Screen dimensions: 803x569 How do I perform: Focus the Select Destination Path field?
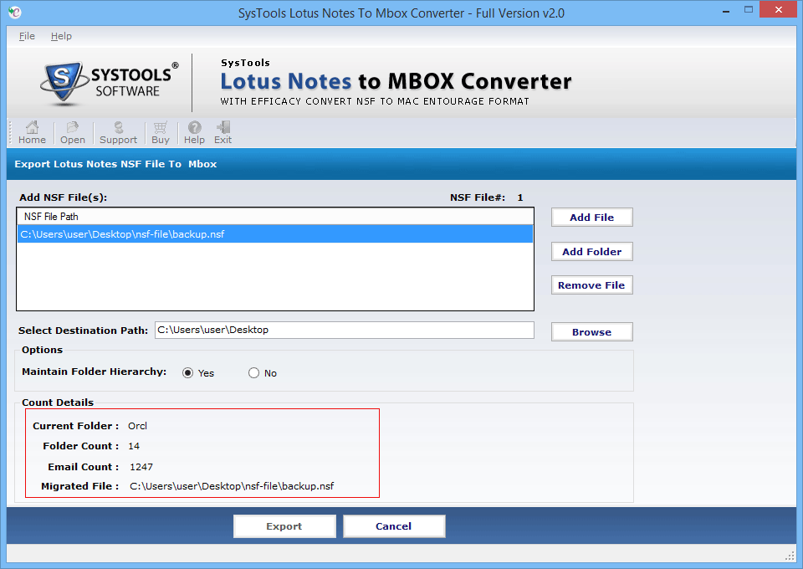344,330
